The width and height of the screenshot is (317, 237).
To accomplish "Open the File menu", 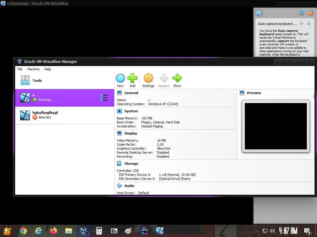I will [20, 69].
